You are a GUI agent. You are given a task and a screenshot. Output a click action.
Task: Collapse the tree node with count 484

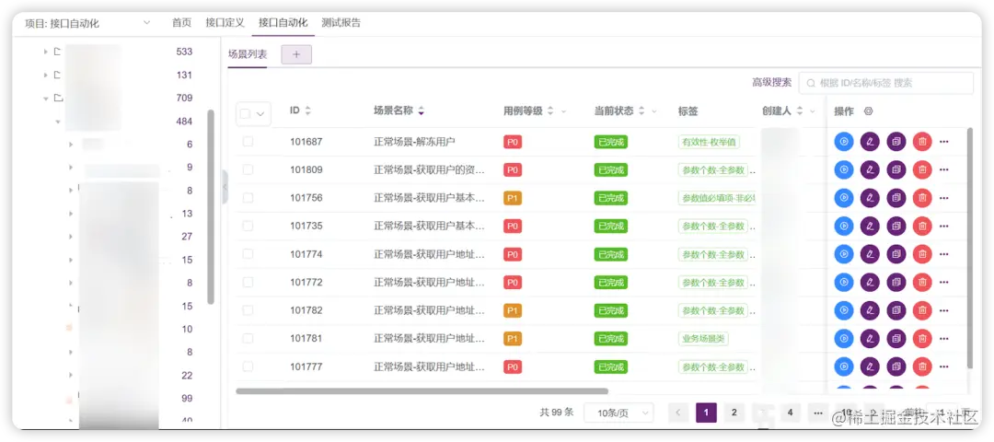pos(58,122)
